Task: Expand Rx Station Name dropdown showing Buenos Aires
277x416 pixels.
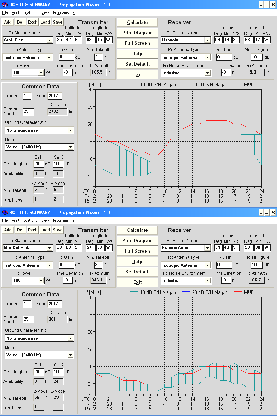Action: [208, 248]
